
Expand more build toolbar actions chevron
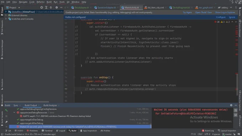(x=6, y=127)
